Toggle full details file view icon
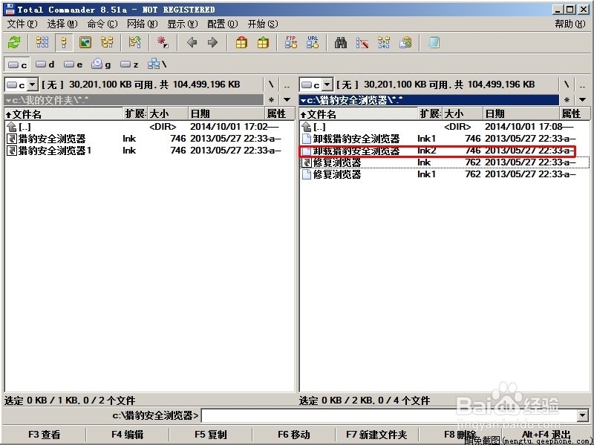Viewport: 594px width, 445px height. pos(64,42)
